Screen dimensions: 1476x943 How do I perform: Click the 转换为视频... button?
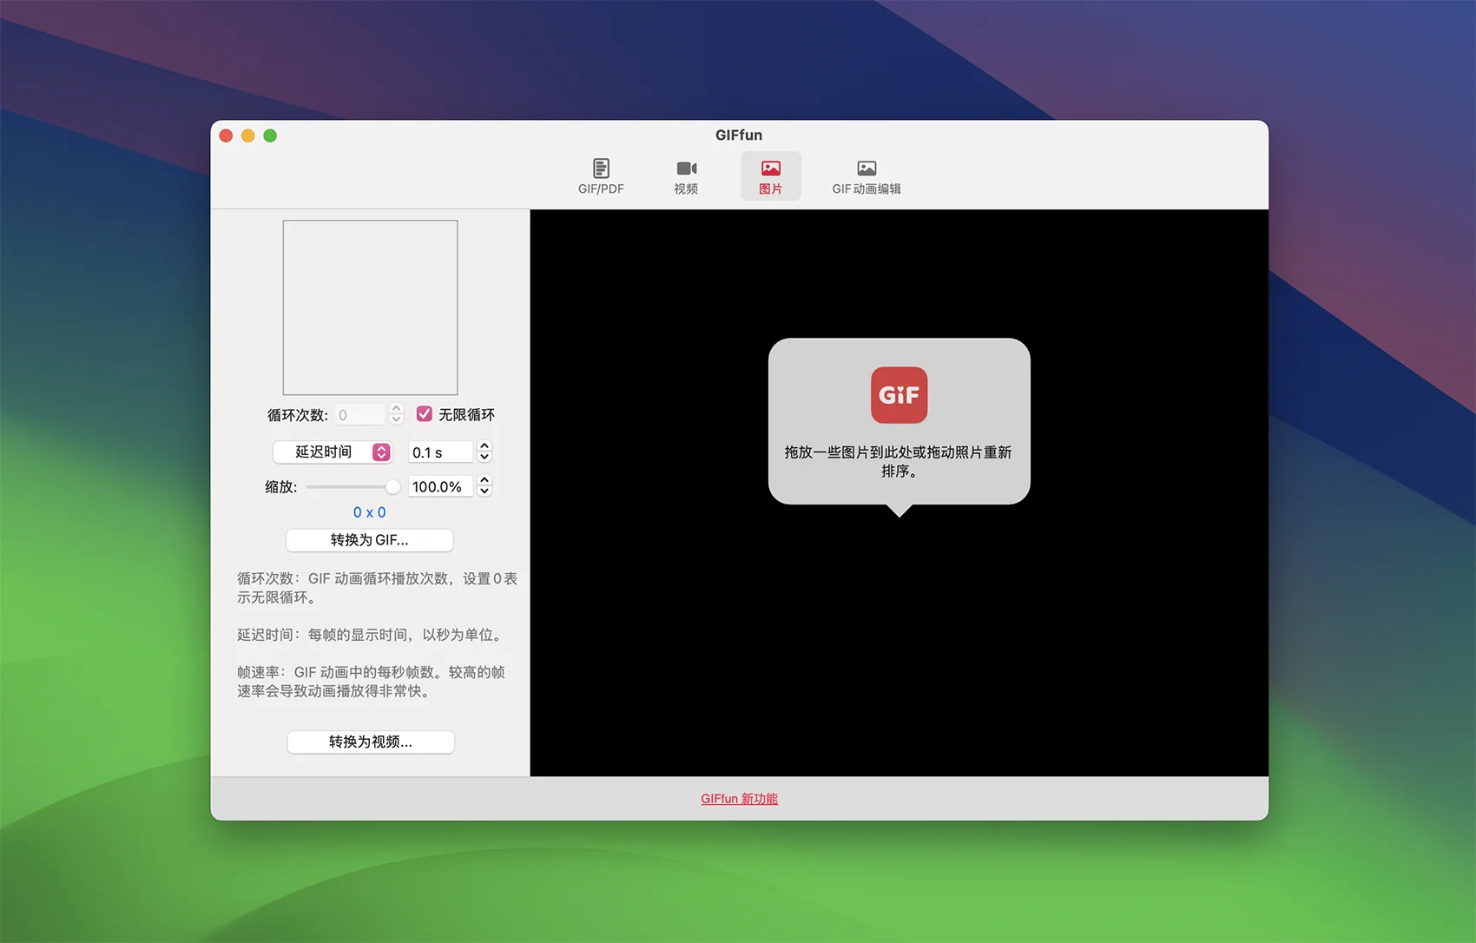(x=371, y=742)
